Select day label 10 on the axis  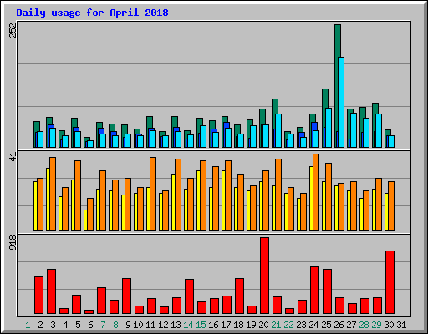coord(138,325)
